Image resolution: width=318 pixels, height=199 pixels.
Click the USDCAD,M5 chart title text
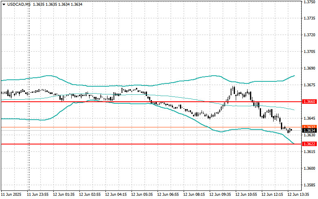(x=19, y=4)
